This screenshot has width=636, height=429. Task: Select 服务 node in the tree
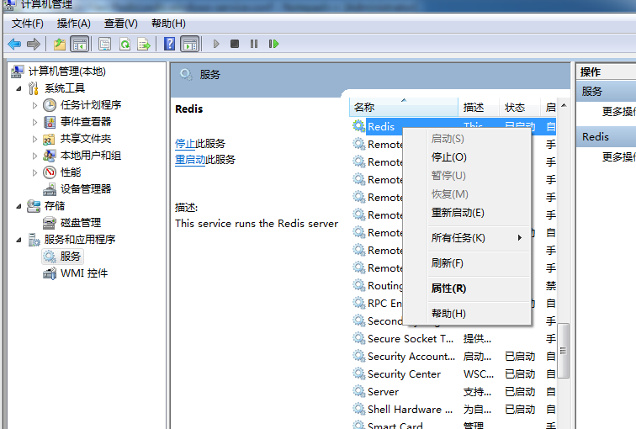click(70, 257)
